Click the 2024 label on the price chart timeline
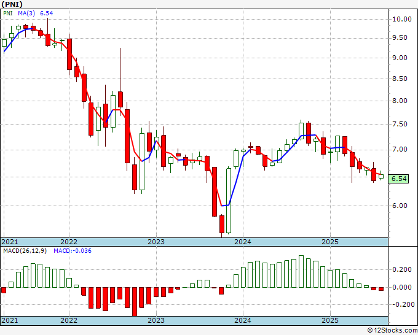Viewport: 418px width, 335px height. (243, 242)
